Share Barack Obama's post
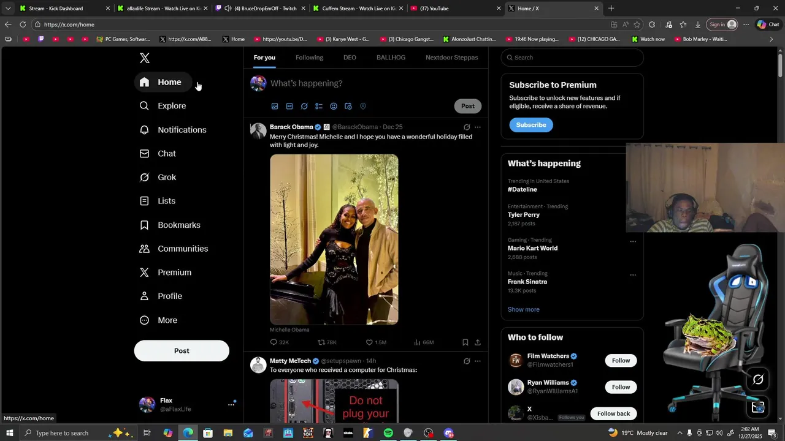 478,342
